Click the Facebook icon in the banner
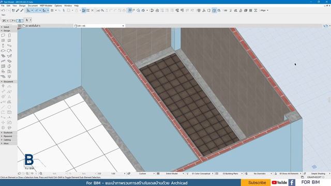This screenshot has height=186, width=331. [x=292, y=182]
